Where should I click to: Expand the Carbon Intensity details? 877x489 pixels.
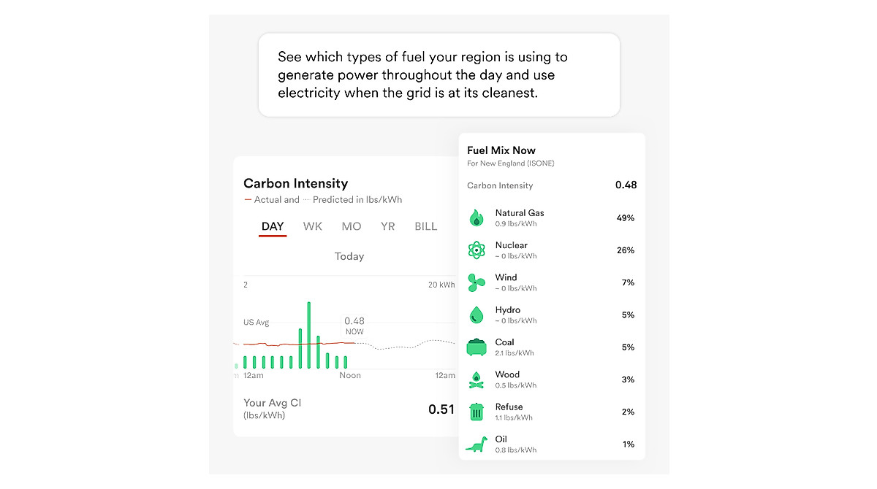(296, 183)
